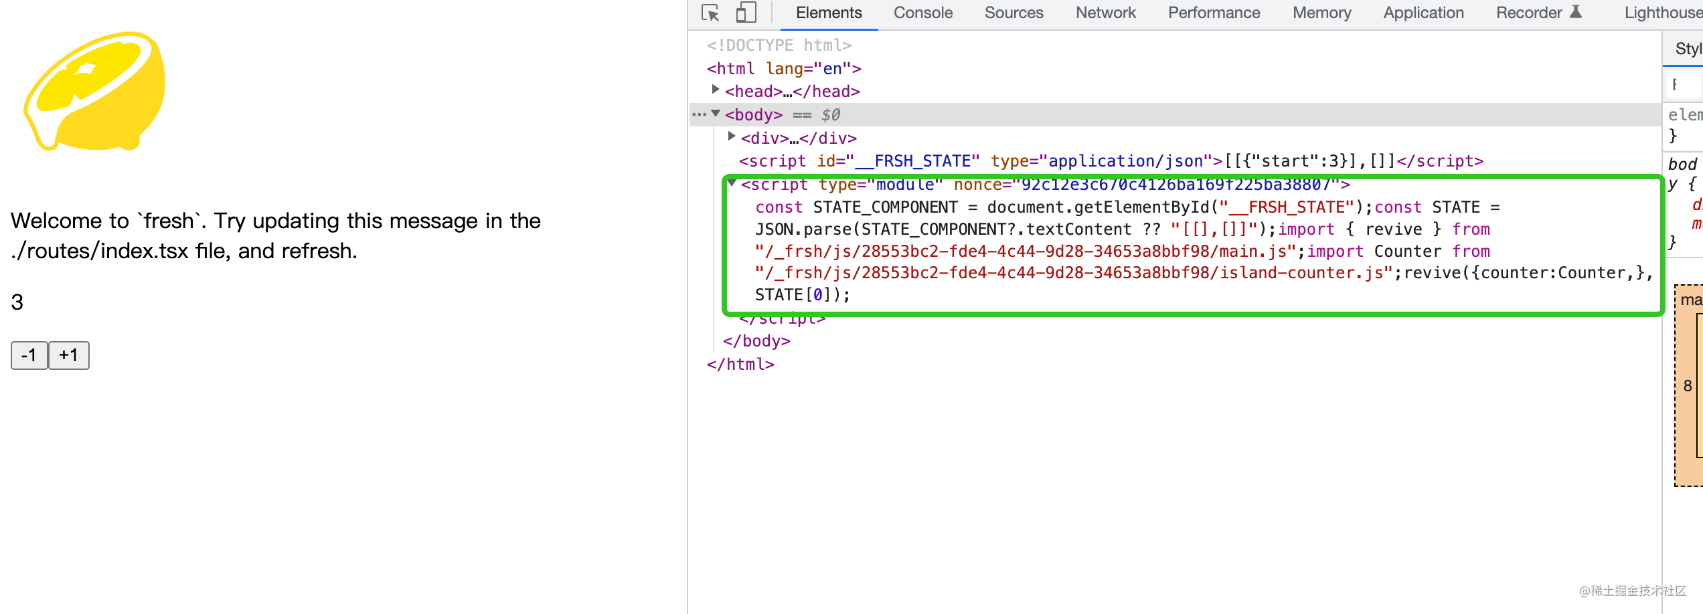Select the closing html tag line
The width and height of the screenshot is (1703, 614).
coord(740,365)
